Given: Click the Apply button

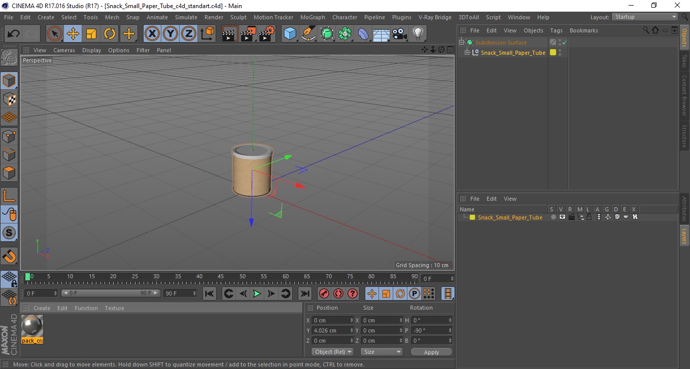Looking at the screenshot, I should coord(431,352).
